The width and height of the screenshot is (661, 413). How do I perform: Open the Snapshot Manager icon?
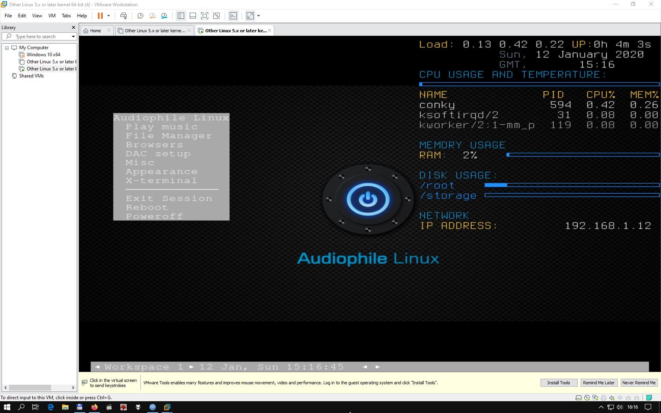tap(164, 16)
